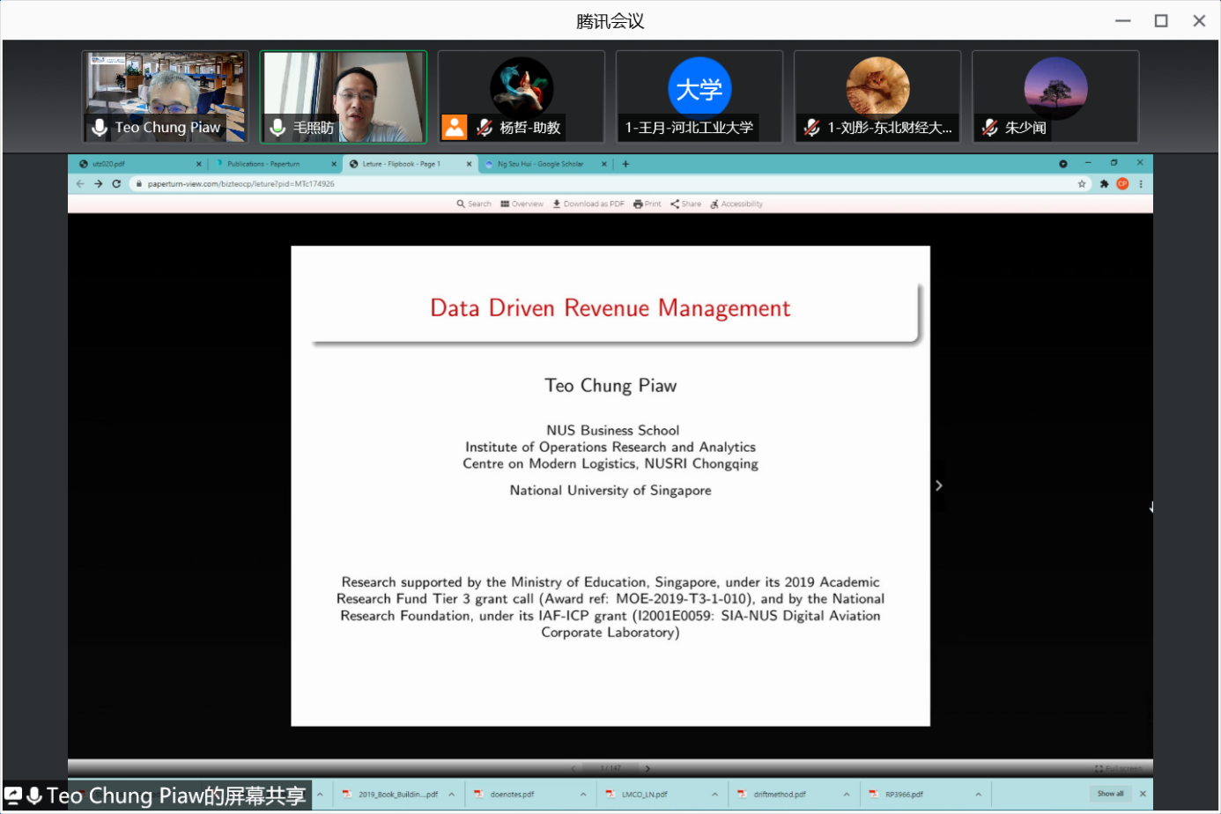Expand options for LMCO_LN.pdf download

714,795
